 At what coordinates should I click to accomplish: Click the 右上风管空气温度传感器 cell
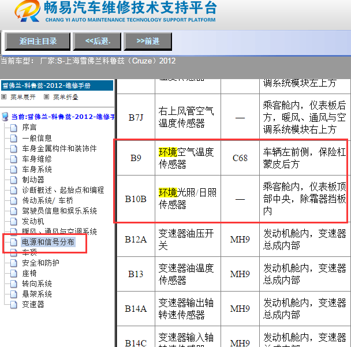tap(188, 117)
